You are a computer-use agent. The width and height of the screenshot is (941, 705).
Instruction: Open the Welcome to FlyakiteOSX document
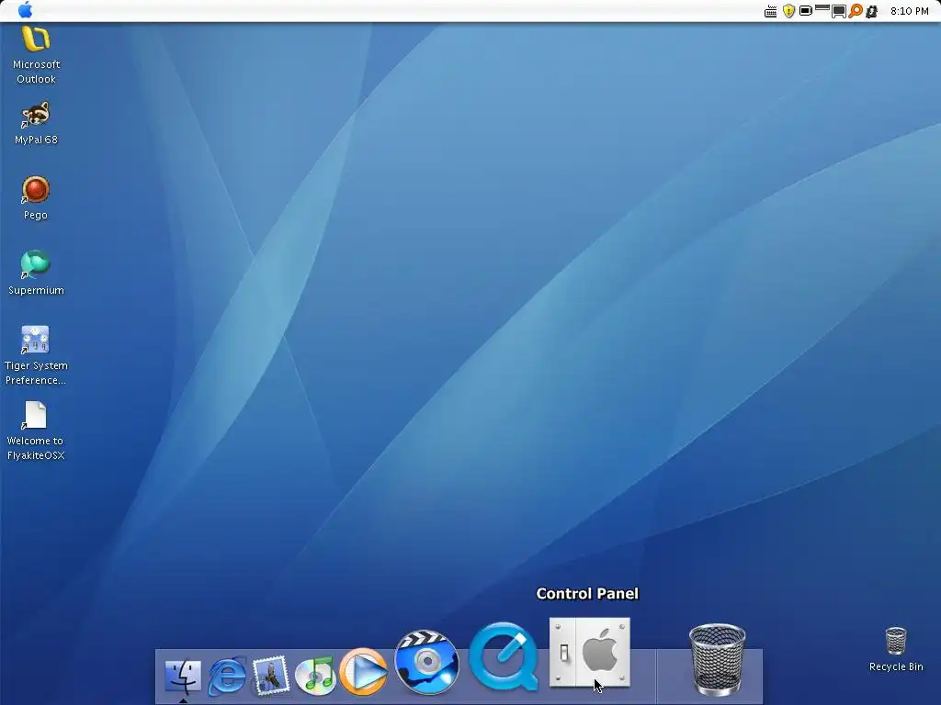coord(36,416)
